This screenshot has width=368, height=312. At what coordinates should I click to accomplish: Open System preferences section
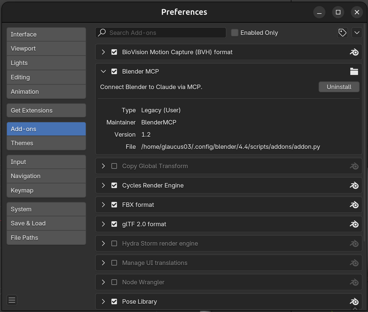[46, 209]
